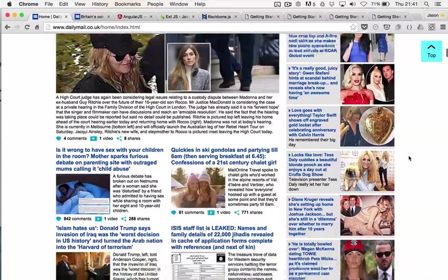Image resolution: width=448 pixels, height=280 pixels.
Task: Switch to the Ext JS tab
Action: (x=177, y=16)
